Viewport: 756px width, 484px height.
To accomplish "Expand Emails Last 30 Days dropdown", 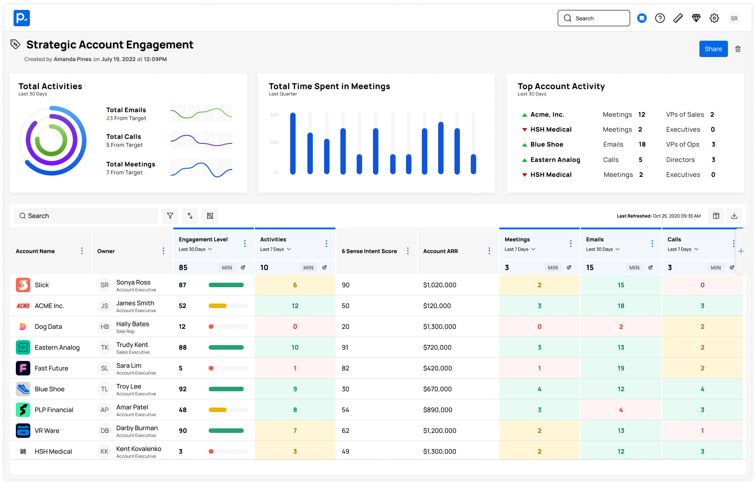I will 603,249.
